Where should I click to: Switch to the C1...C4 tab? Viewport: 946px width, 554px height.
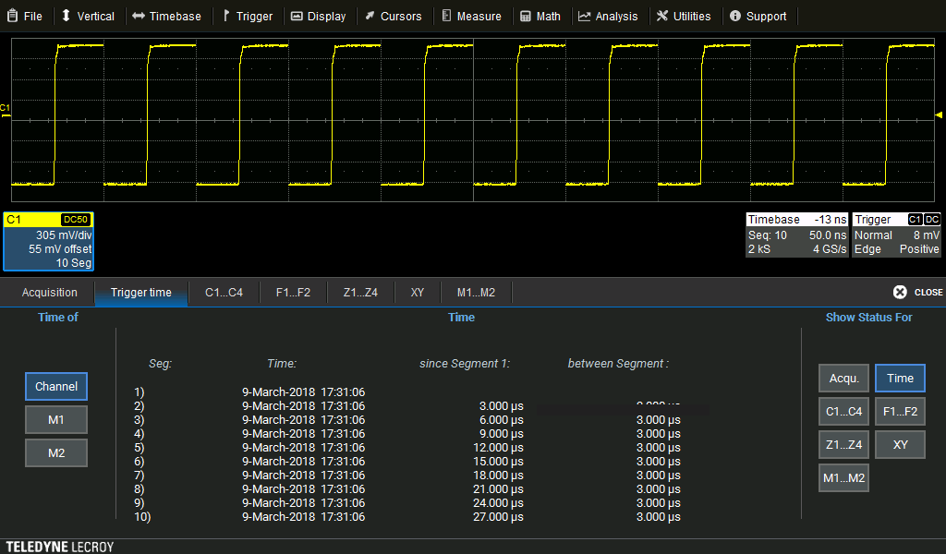point(223,293)
